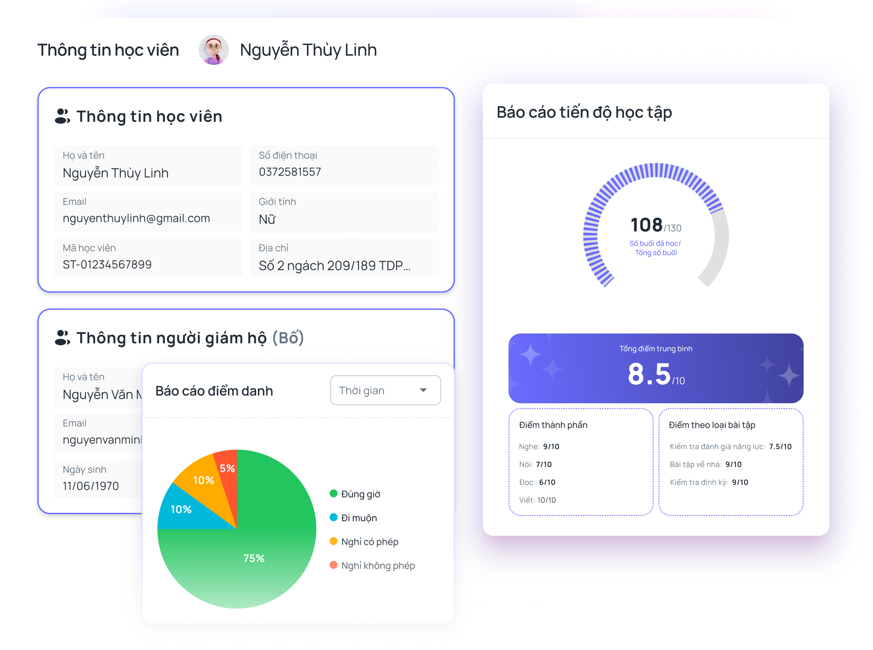Click the Tổng điểm trung bình banner
The width and height of the screenshot is (873, 650).
coord(656,368)
